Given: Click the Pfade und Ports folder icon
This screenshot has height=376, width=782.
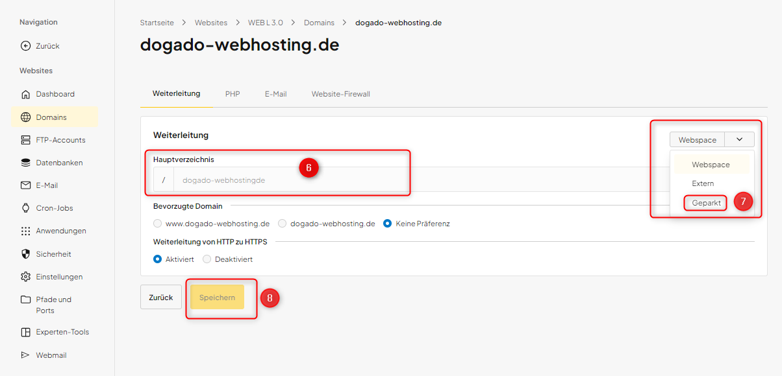Looking at the screenshot, I should point(26,300).
